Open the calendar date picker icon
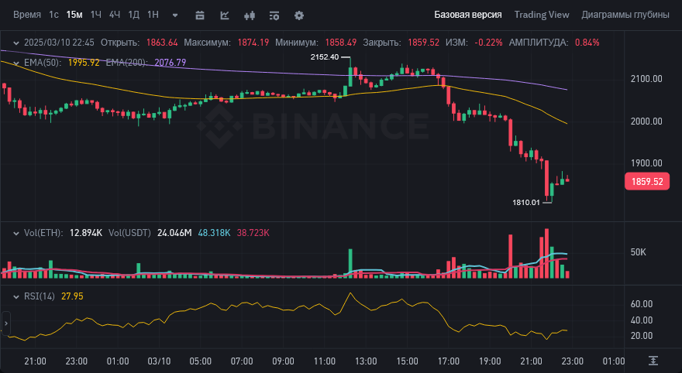Image resolution: width=682 pixels, height=373 pixels. (200, 15)
